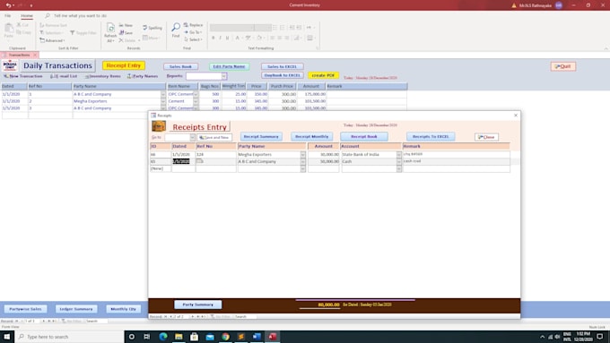Click Windows taskbar search box
Viewport: 610px width, 343px height.
(x=69, y=337)
